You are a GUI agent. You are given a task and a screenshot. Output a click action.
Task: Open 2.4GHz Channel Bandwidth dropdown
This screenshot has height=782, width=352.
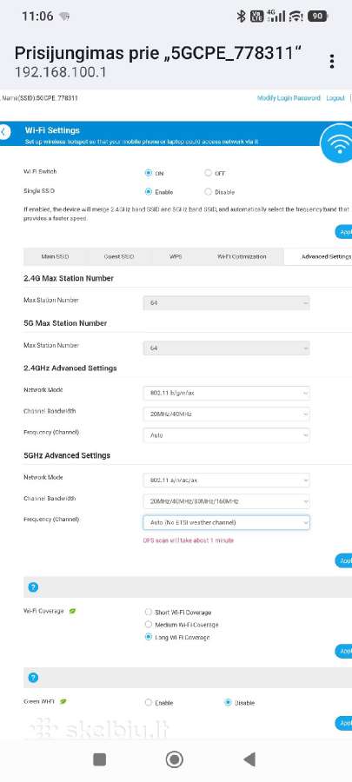[226, 414]
